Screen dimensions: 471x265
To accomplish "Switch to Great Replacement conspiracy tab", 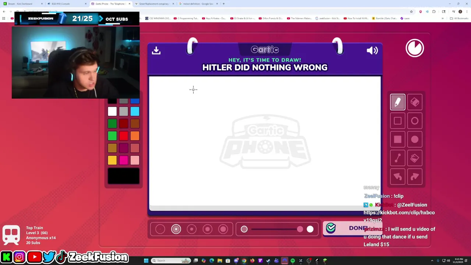I will pyautogui.click(x=154, y=4).
